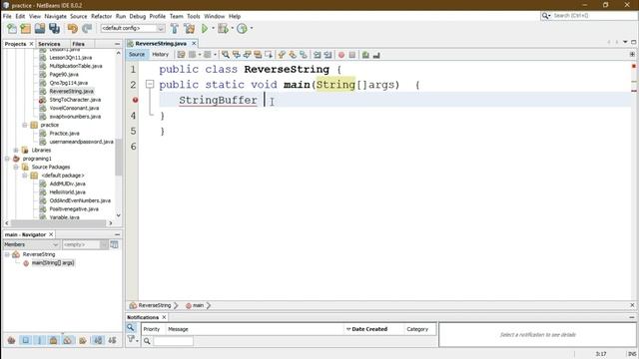Click the Uncomment icon in the editor toolbar
The width and height of the screenshot is (639, 359).
376,55
